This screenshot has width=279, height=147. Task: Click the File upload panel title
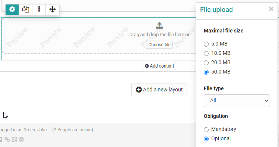[216, 10]
